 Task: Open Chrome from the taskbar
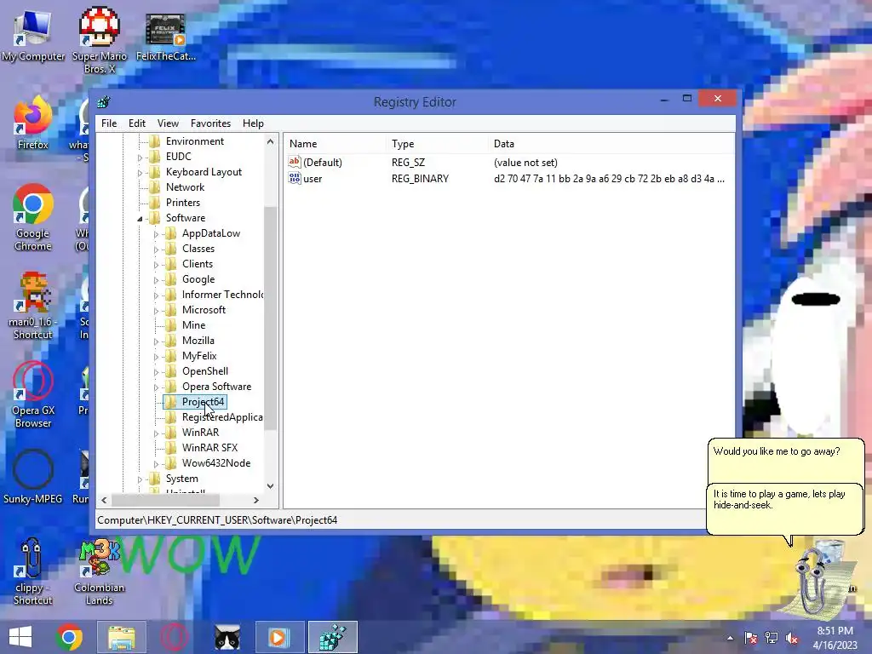pos(69,637)
